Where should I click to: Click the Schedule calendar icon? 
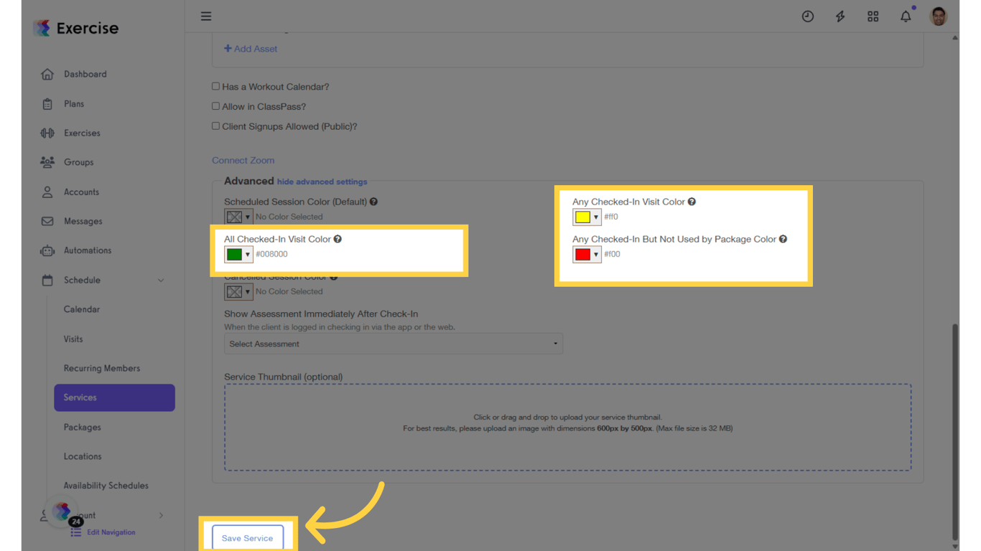point(47,280)
